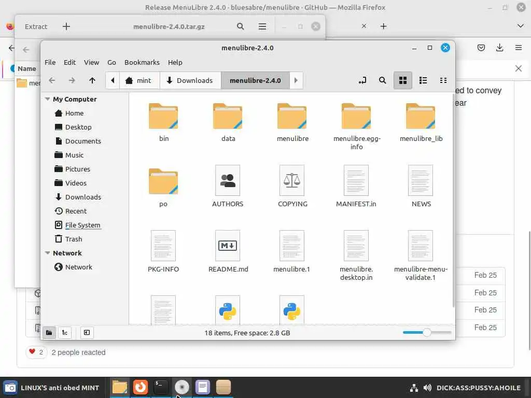Switch to icon view
The image size is (531, 398).
(x=402, y=80)
